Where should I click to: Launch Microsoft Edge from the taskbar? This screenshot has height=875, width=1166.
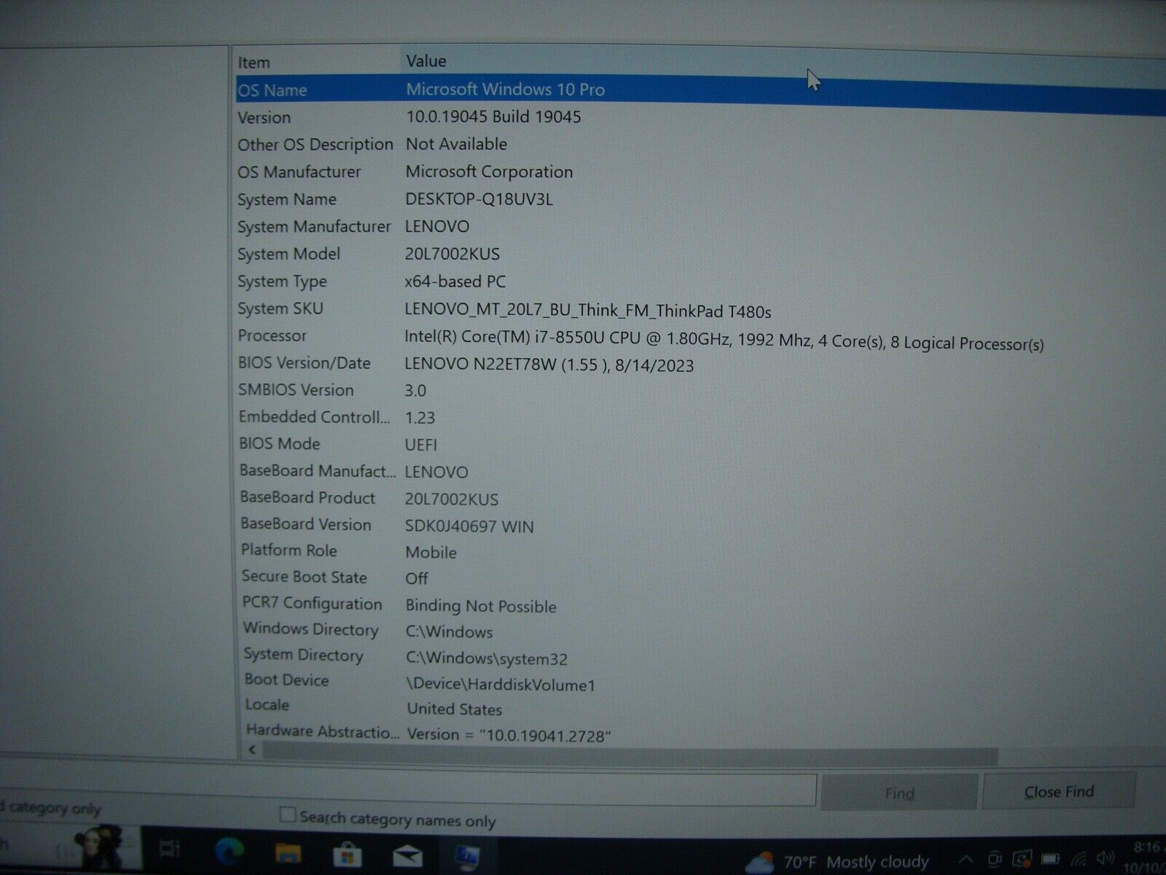click(x=230, y=850)
